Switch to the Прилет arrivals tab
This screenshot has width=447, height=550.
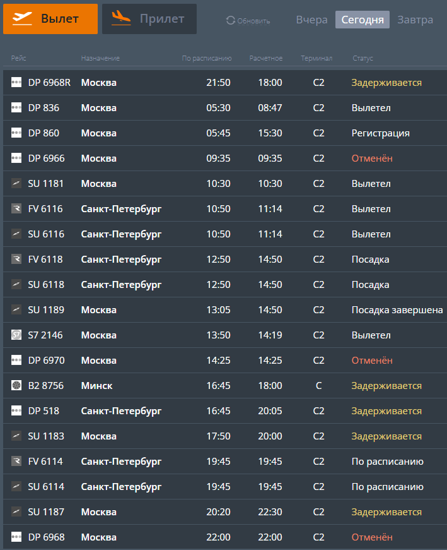(x=149, y=19)
